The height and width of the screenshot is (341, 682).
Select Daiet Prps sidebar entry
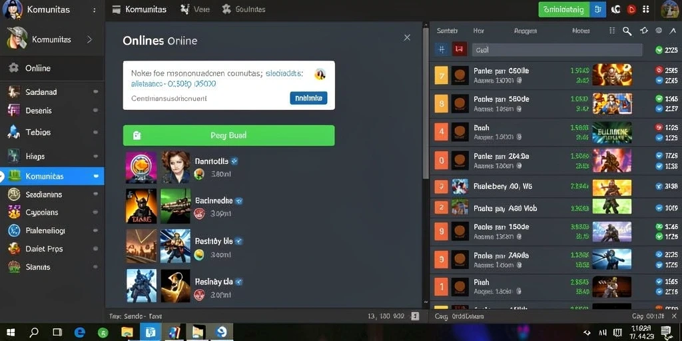pyautogui.click(x=52, y=249)
